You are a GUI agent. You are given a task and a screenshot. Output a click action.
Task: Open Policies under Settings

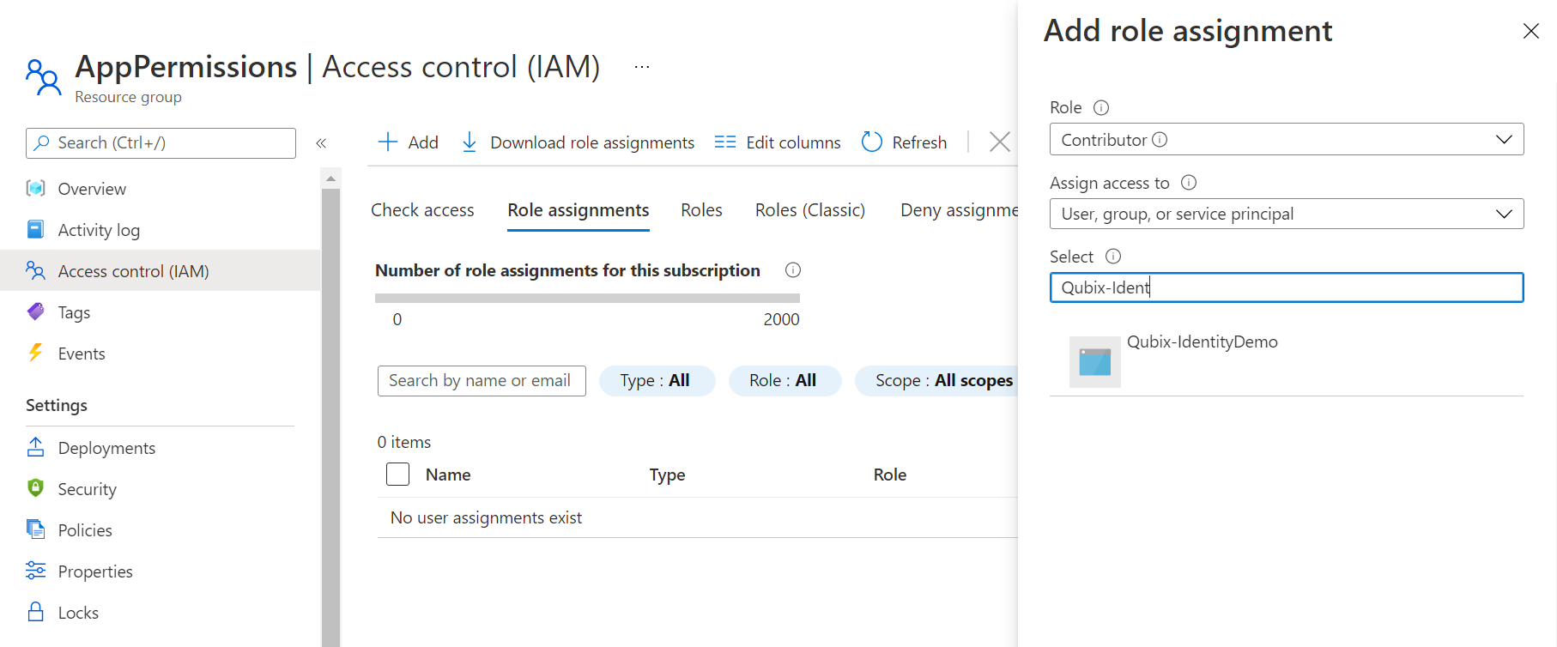tap(160, 529)
